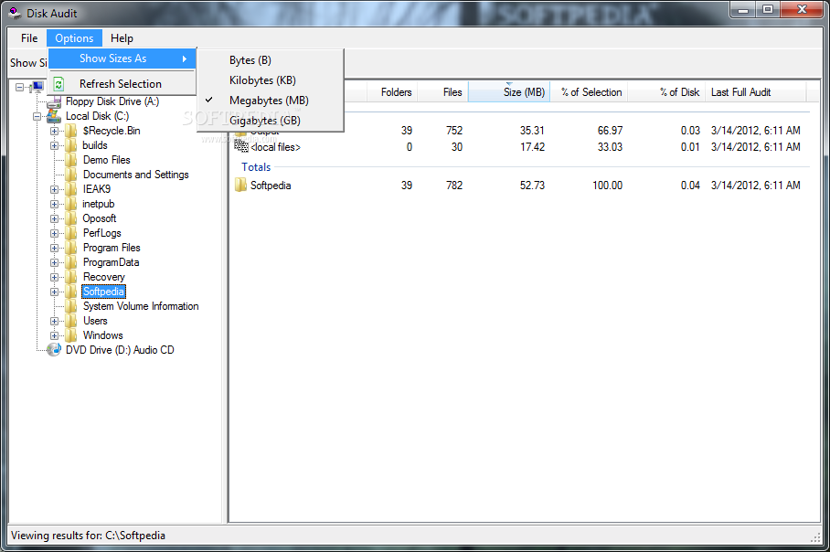
Task: Collapse the Local Disk (C:) node
Action: point(37,116)
